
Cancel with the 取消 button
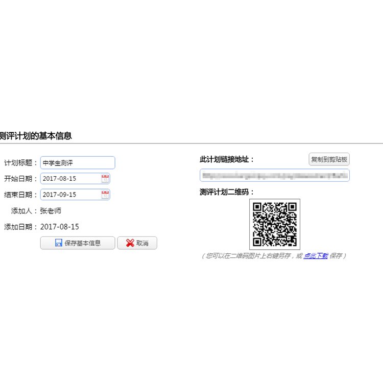click(x=137, y=243)
